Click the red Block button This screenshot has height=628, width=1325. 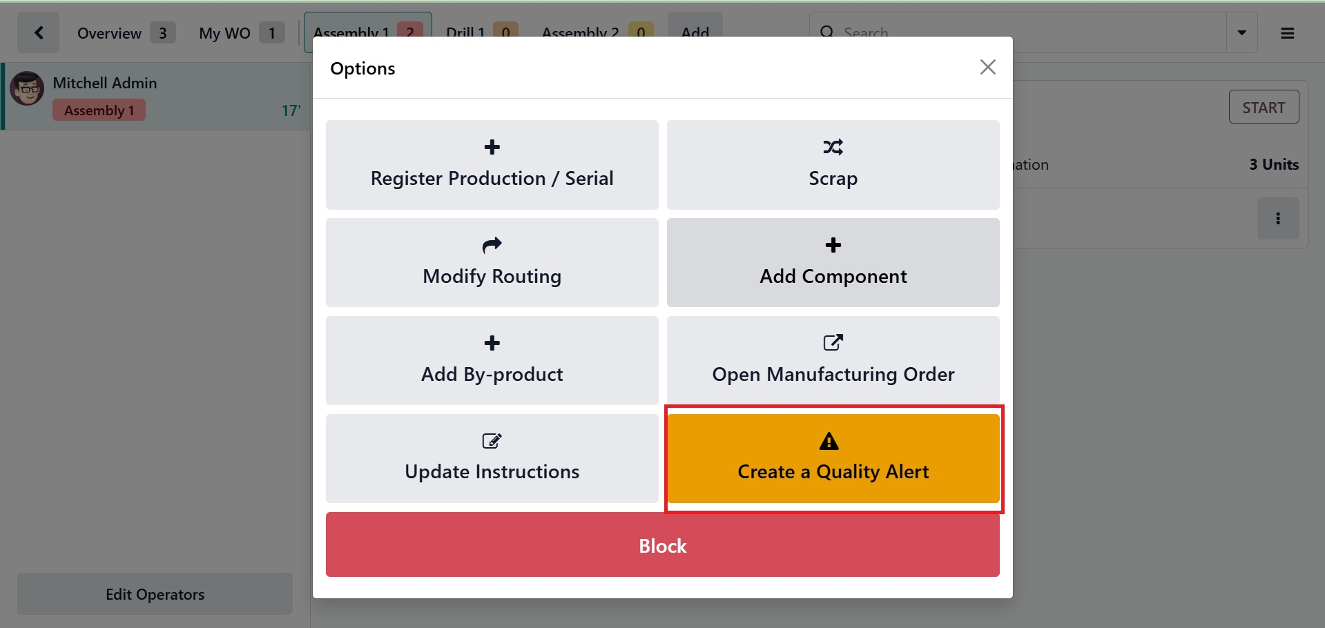(x=663, y=544)
